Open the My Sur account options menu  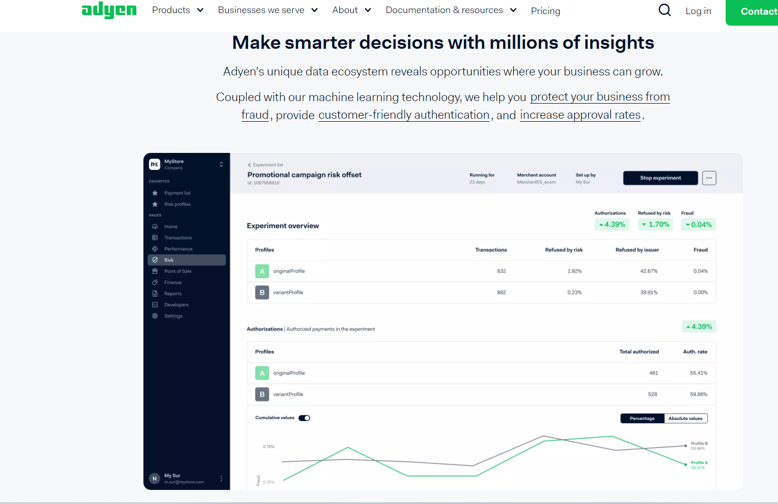tap(221, 478)
